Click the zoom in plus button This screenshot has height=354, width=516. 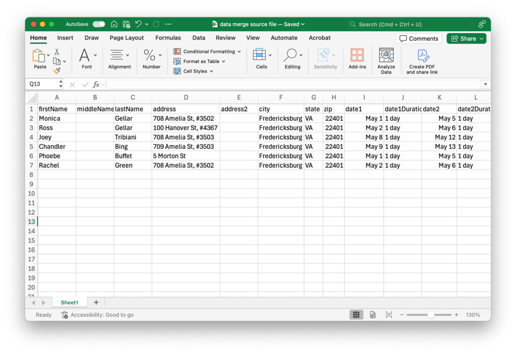point(457,315)
